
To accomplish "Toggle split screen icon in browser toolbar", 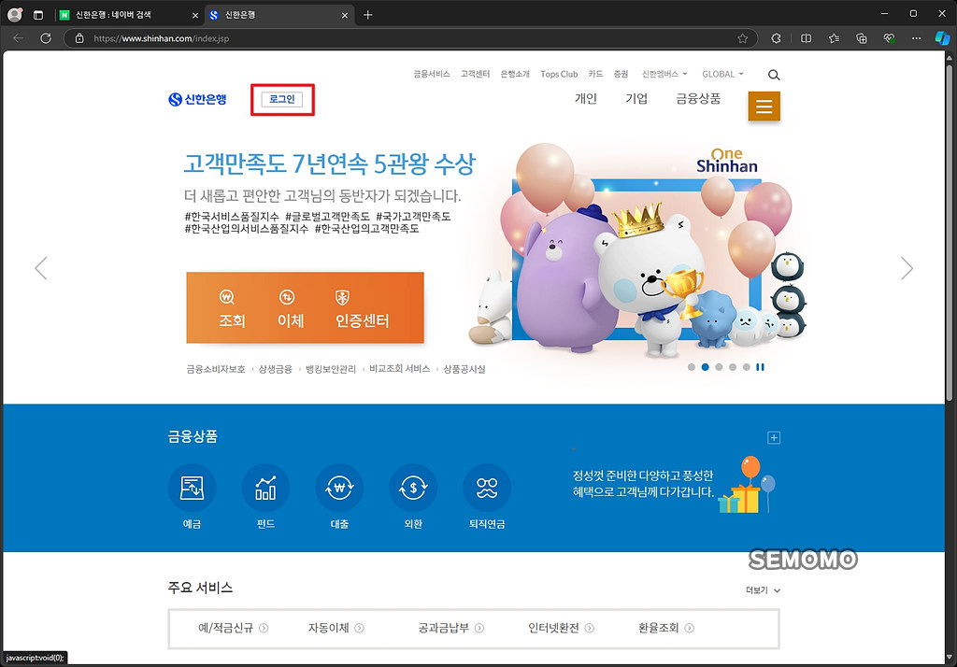I will coord(807,38).
